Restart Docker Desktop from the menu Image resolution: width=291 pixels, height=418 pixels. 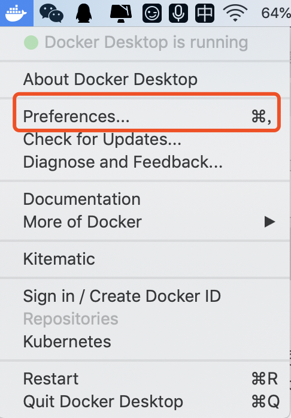(145, 378)
